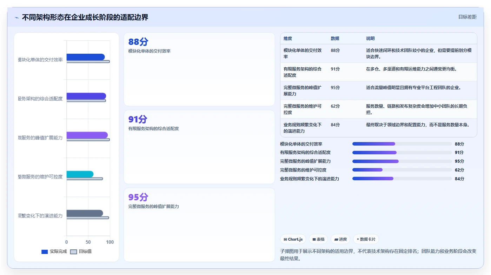Click the x-axis label 100 in chart
The image size is (491, 275).
click(110, 242)
